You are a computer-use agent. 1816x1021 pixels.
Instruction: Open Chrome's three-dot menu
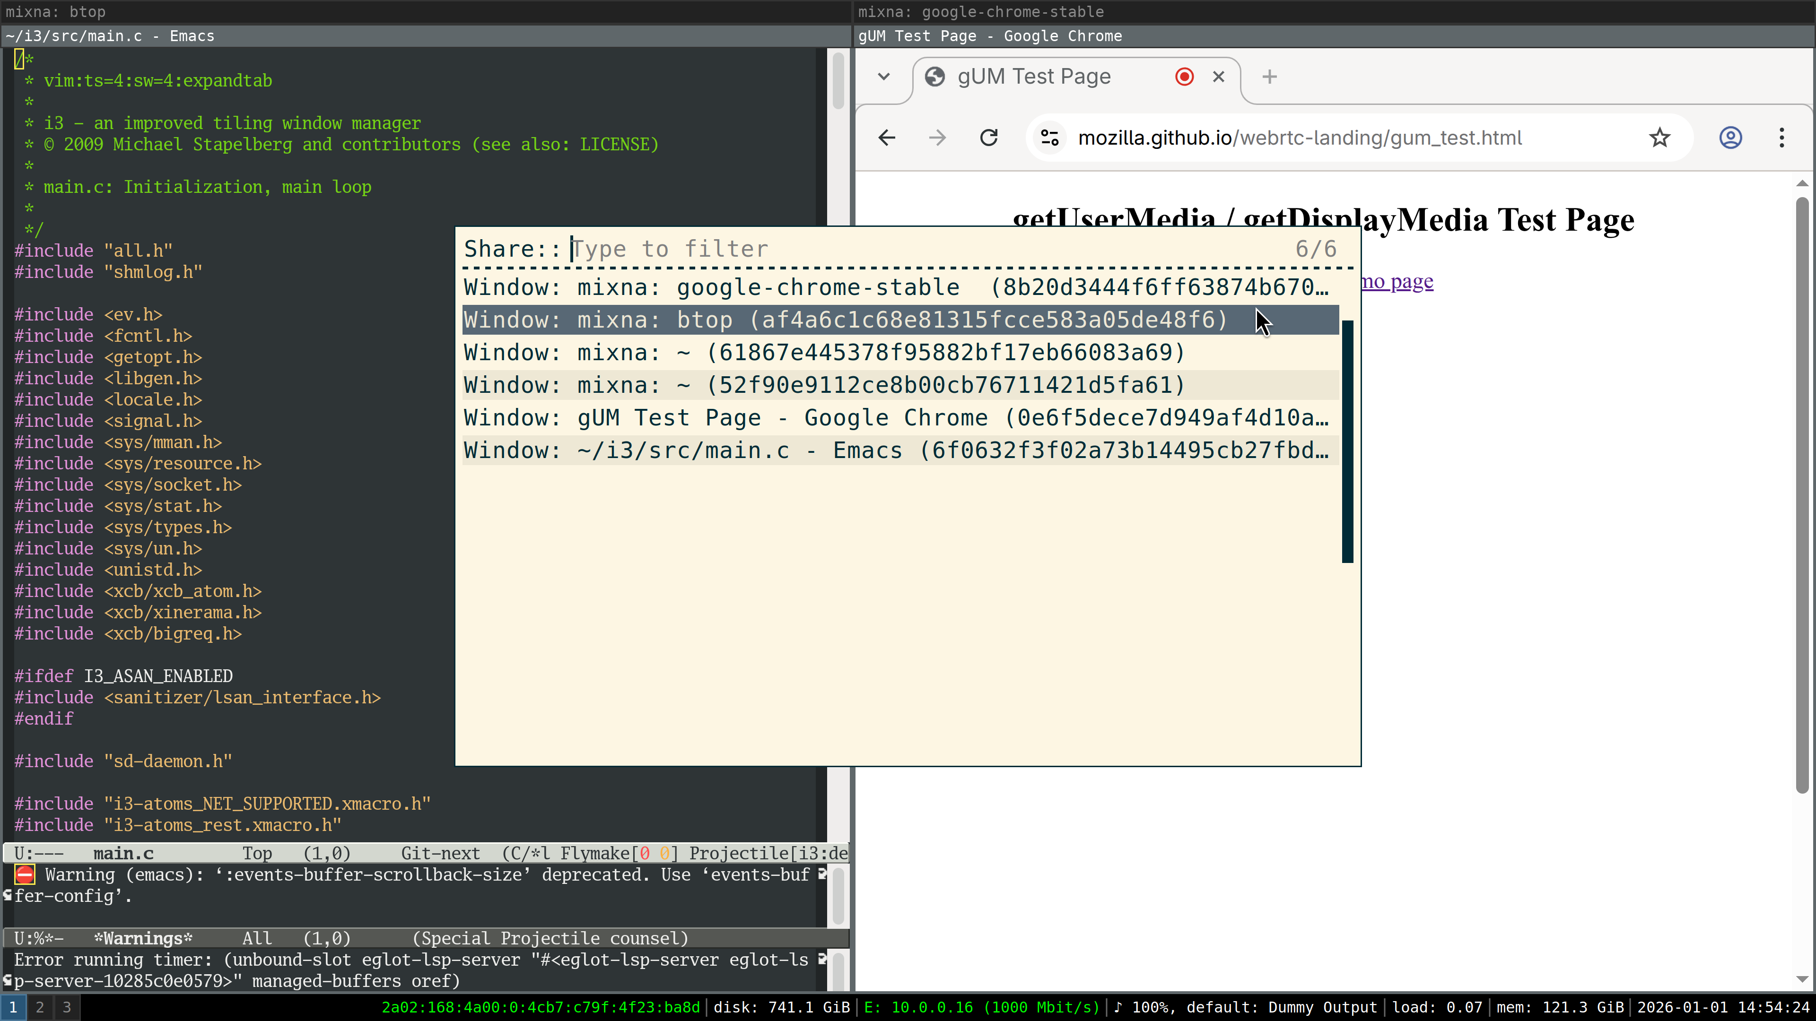click(x=1781, y=138)
